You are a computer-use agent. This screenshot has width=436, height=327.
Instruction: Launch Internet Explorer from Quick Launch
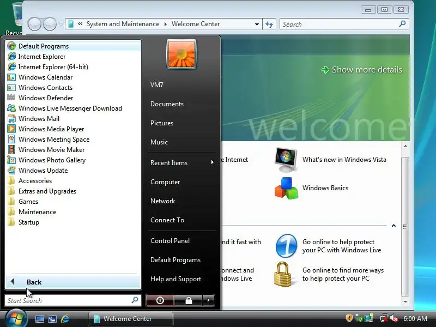coord(65,319)
